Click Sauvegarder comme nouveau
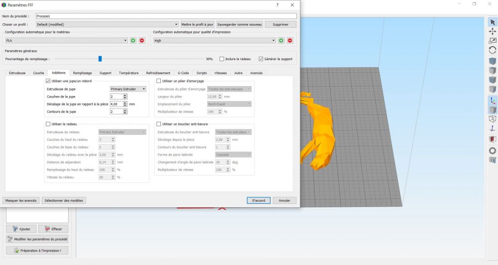Viewport: 498px width, 265px height. 240,24
